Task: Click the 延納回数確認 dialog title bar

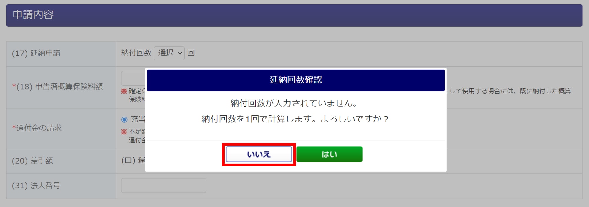Action: pyautogui.click(x=296, y=80)
